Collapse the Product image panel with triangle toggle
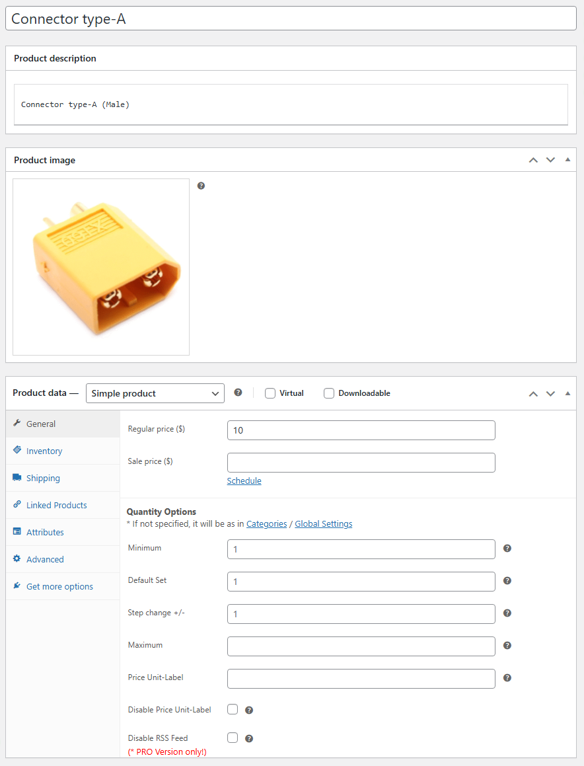This screenshot has height=766, width=584. coord(567,160)
